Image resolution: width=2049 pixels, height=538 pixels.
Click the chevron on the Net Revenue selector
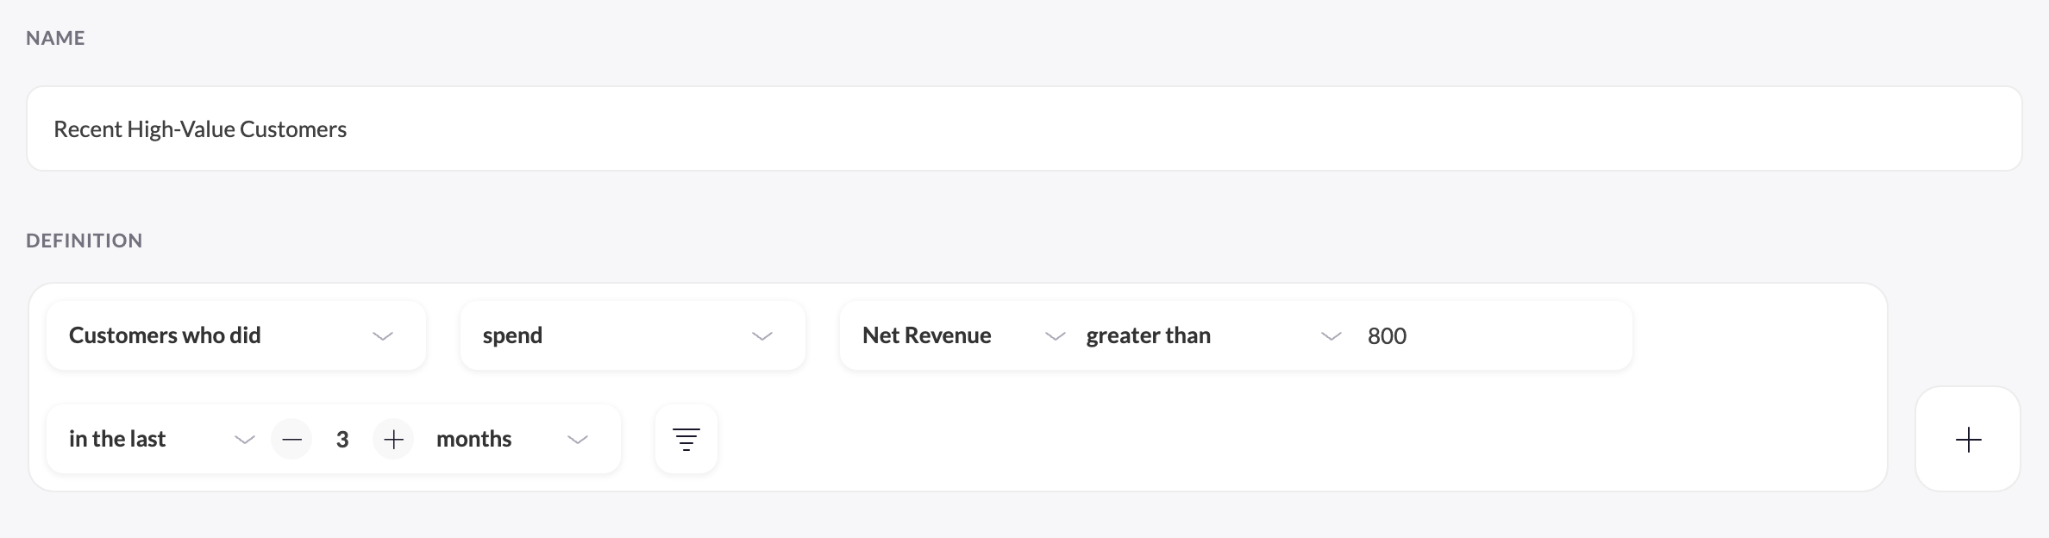1054,335
